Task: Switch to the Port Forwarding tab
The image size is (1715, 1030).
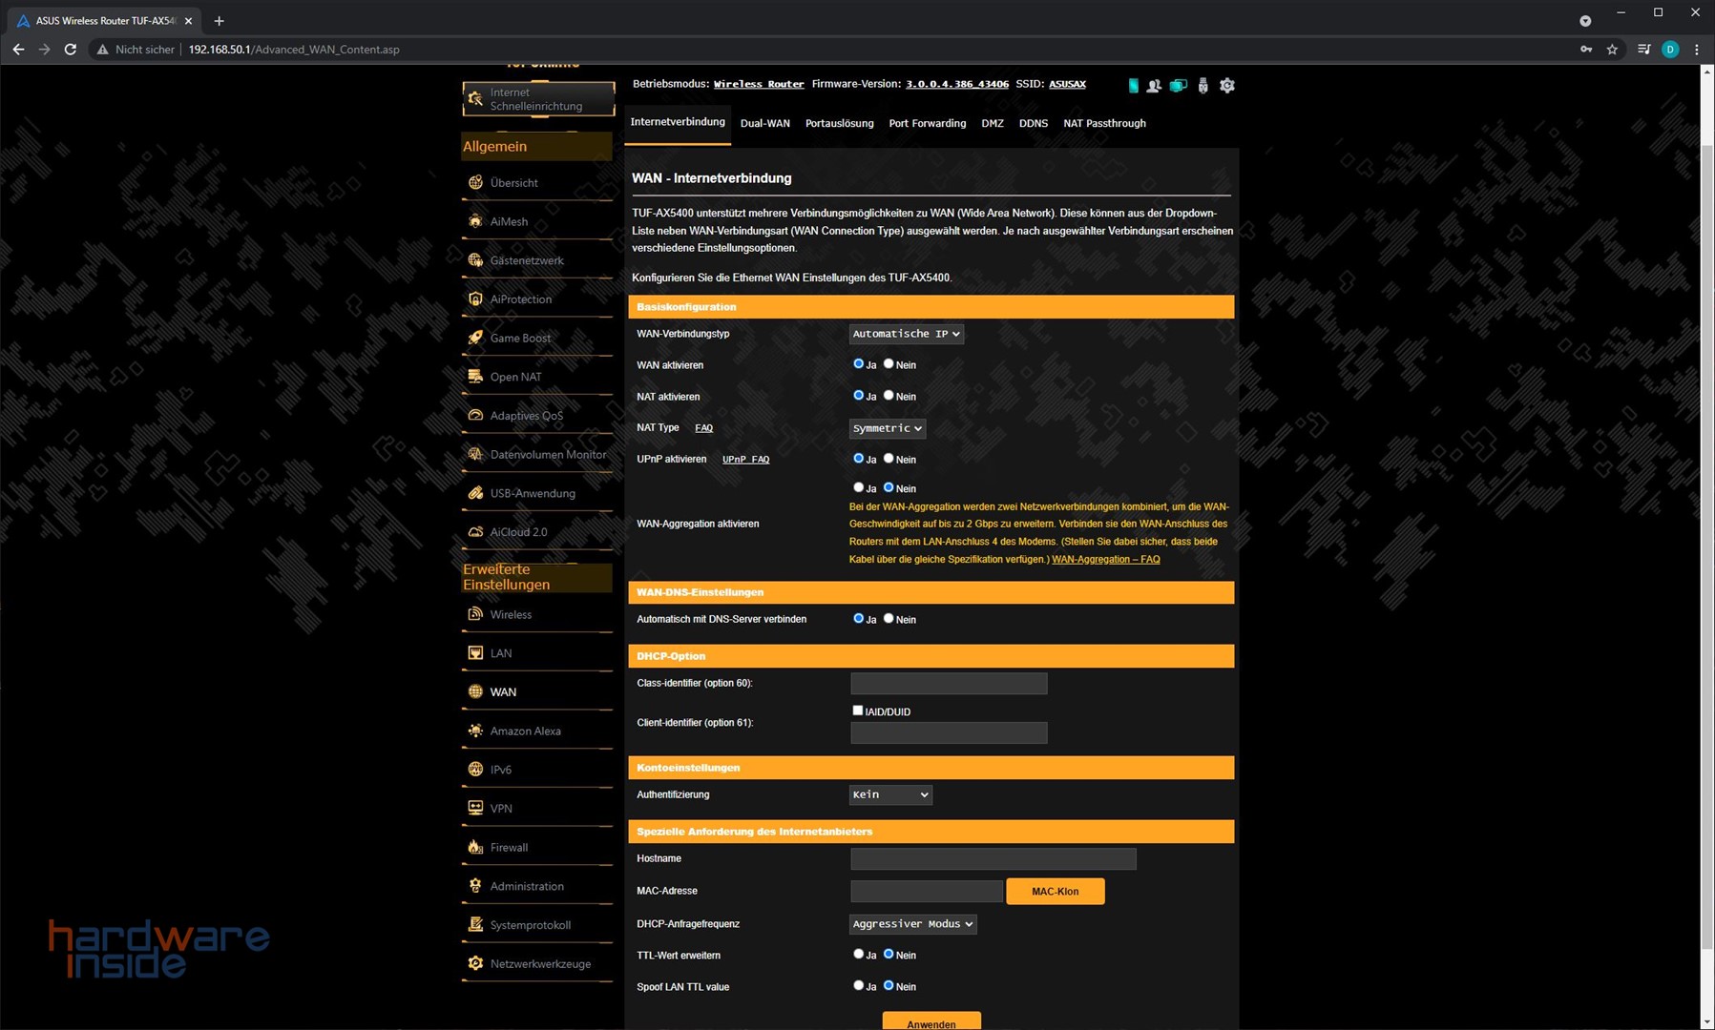Action: [927, 123]
